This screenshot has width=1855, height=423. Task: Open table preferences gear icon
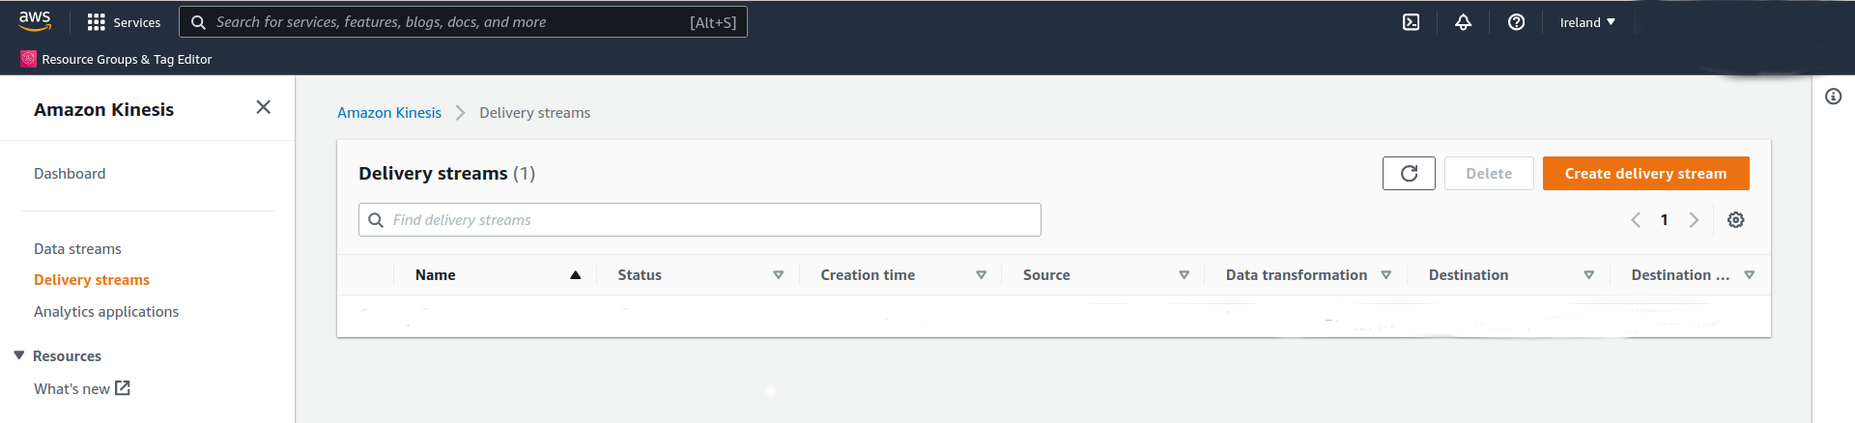(x=1735, y=220)
